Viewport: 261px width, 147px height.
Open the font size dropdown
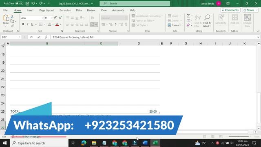[52, 18]
